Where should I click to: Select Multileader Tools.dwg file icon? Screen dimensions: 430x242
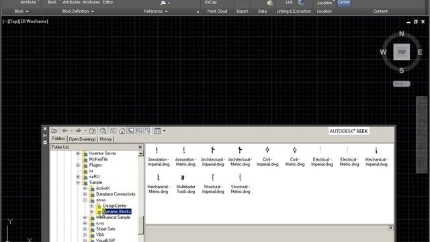tap(183, 177)
